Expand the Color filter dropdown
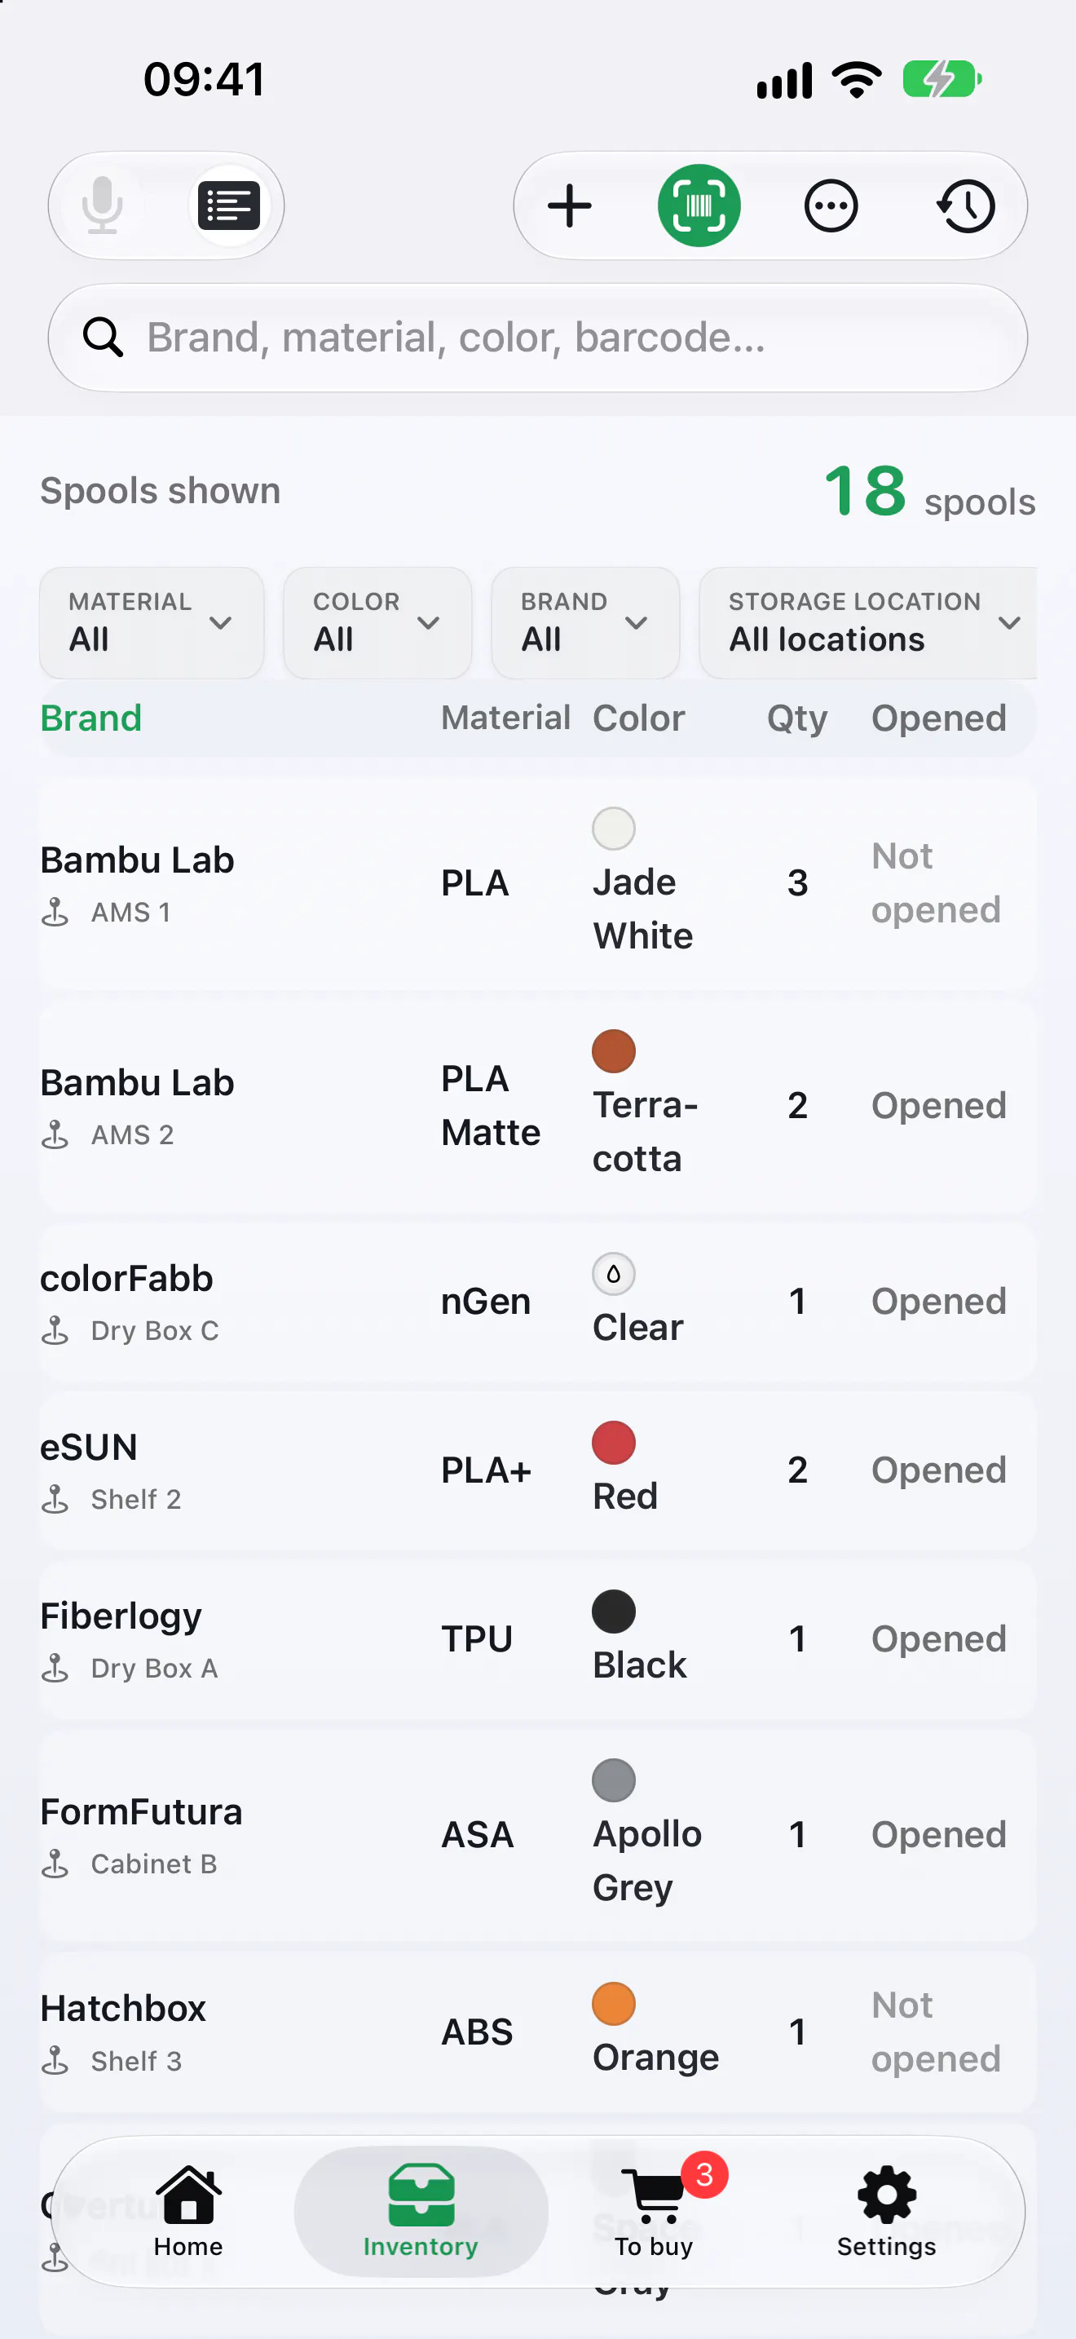 (377, 623)
